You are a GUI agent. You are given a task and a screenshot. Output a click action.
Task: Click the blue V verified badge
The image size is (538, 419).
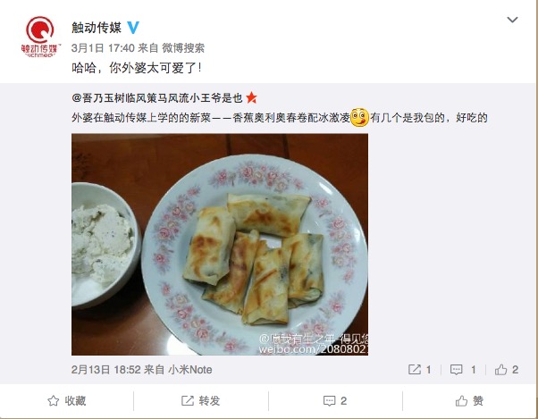[x=133, y=28]
